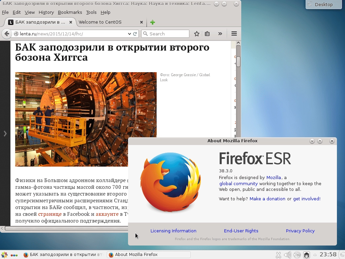Image resolution: width=345 pixels, height=259 pixels.
Task: Close the main Firefox browser window
Action: coord(236,4)
